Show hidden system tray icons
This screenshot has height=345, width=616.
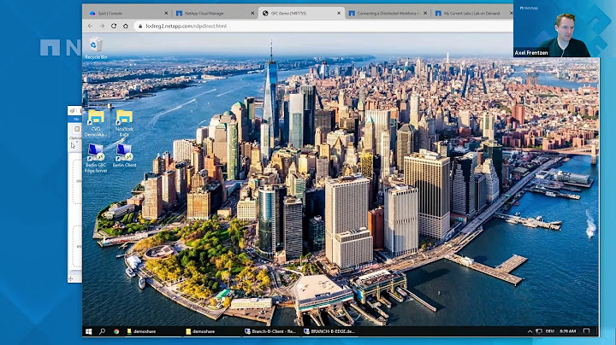coord(530,331)
